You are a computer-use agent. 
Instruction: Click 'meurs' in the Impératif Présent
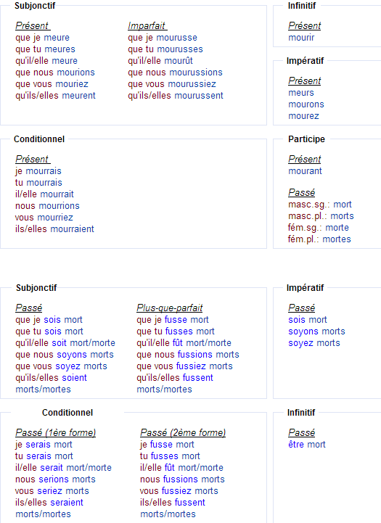[x=301, y=93]
